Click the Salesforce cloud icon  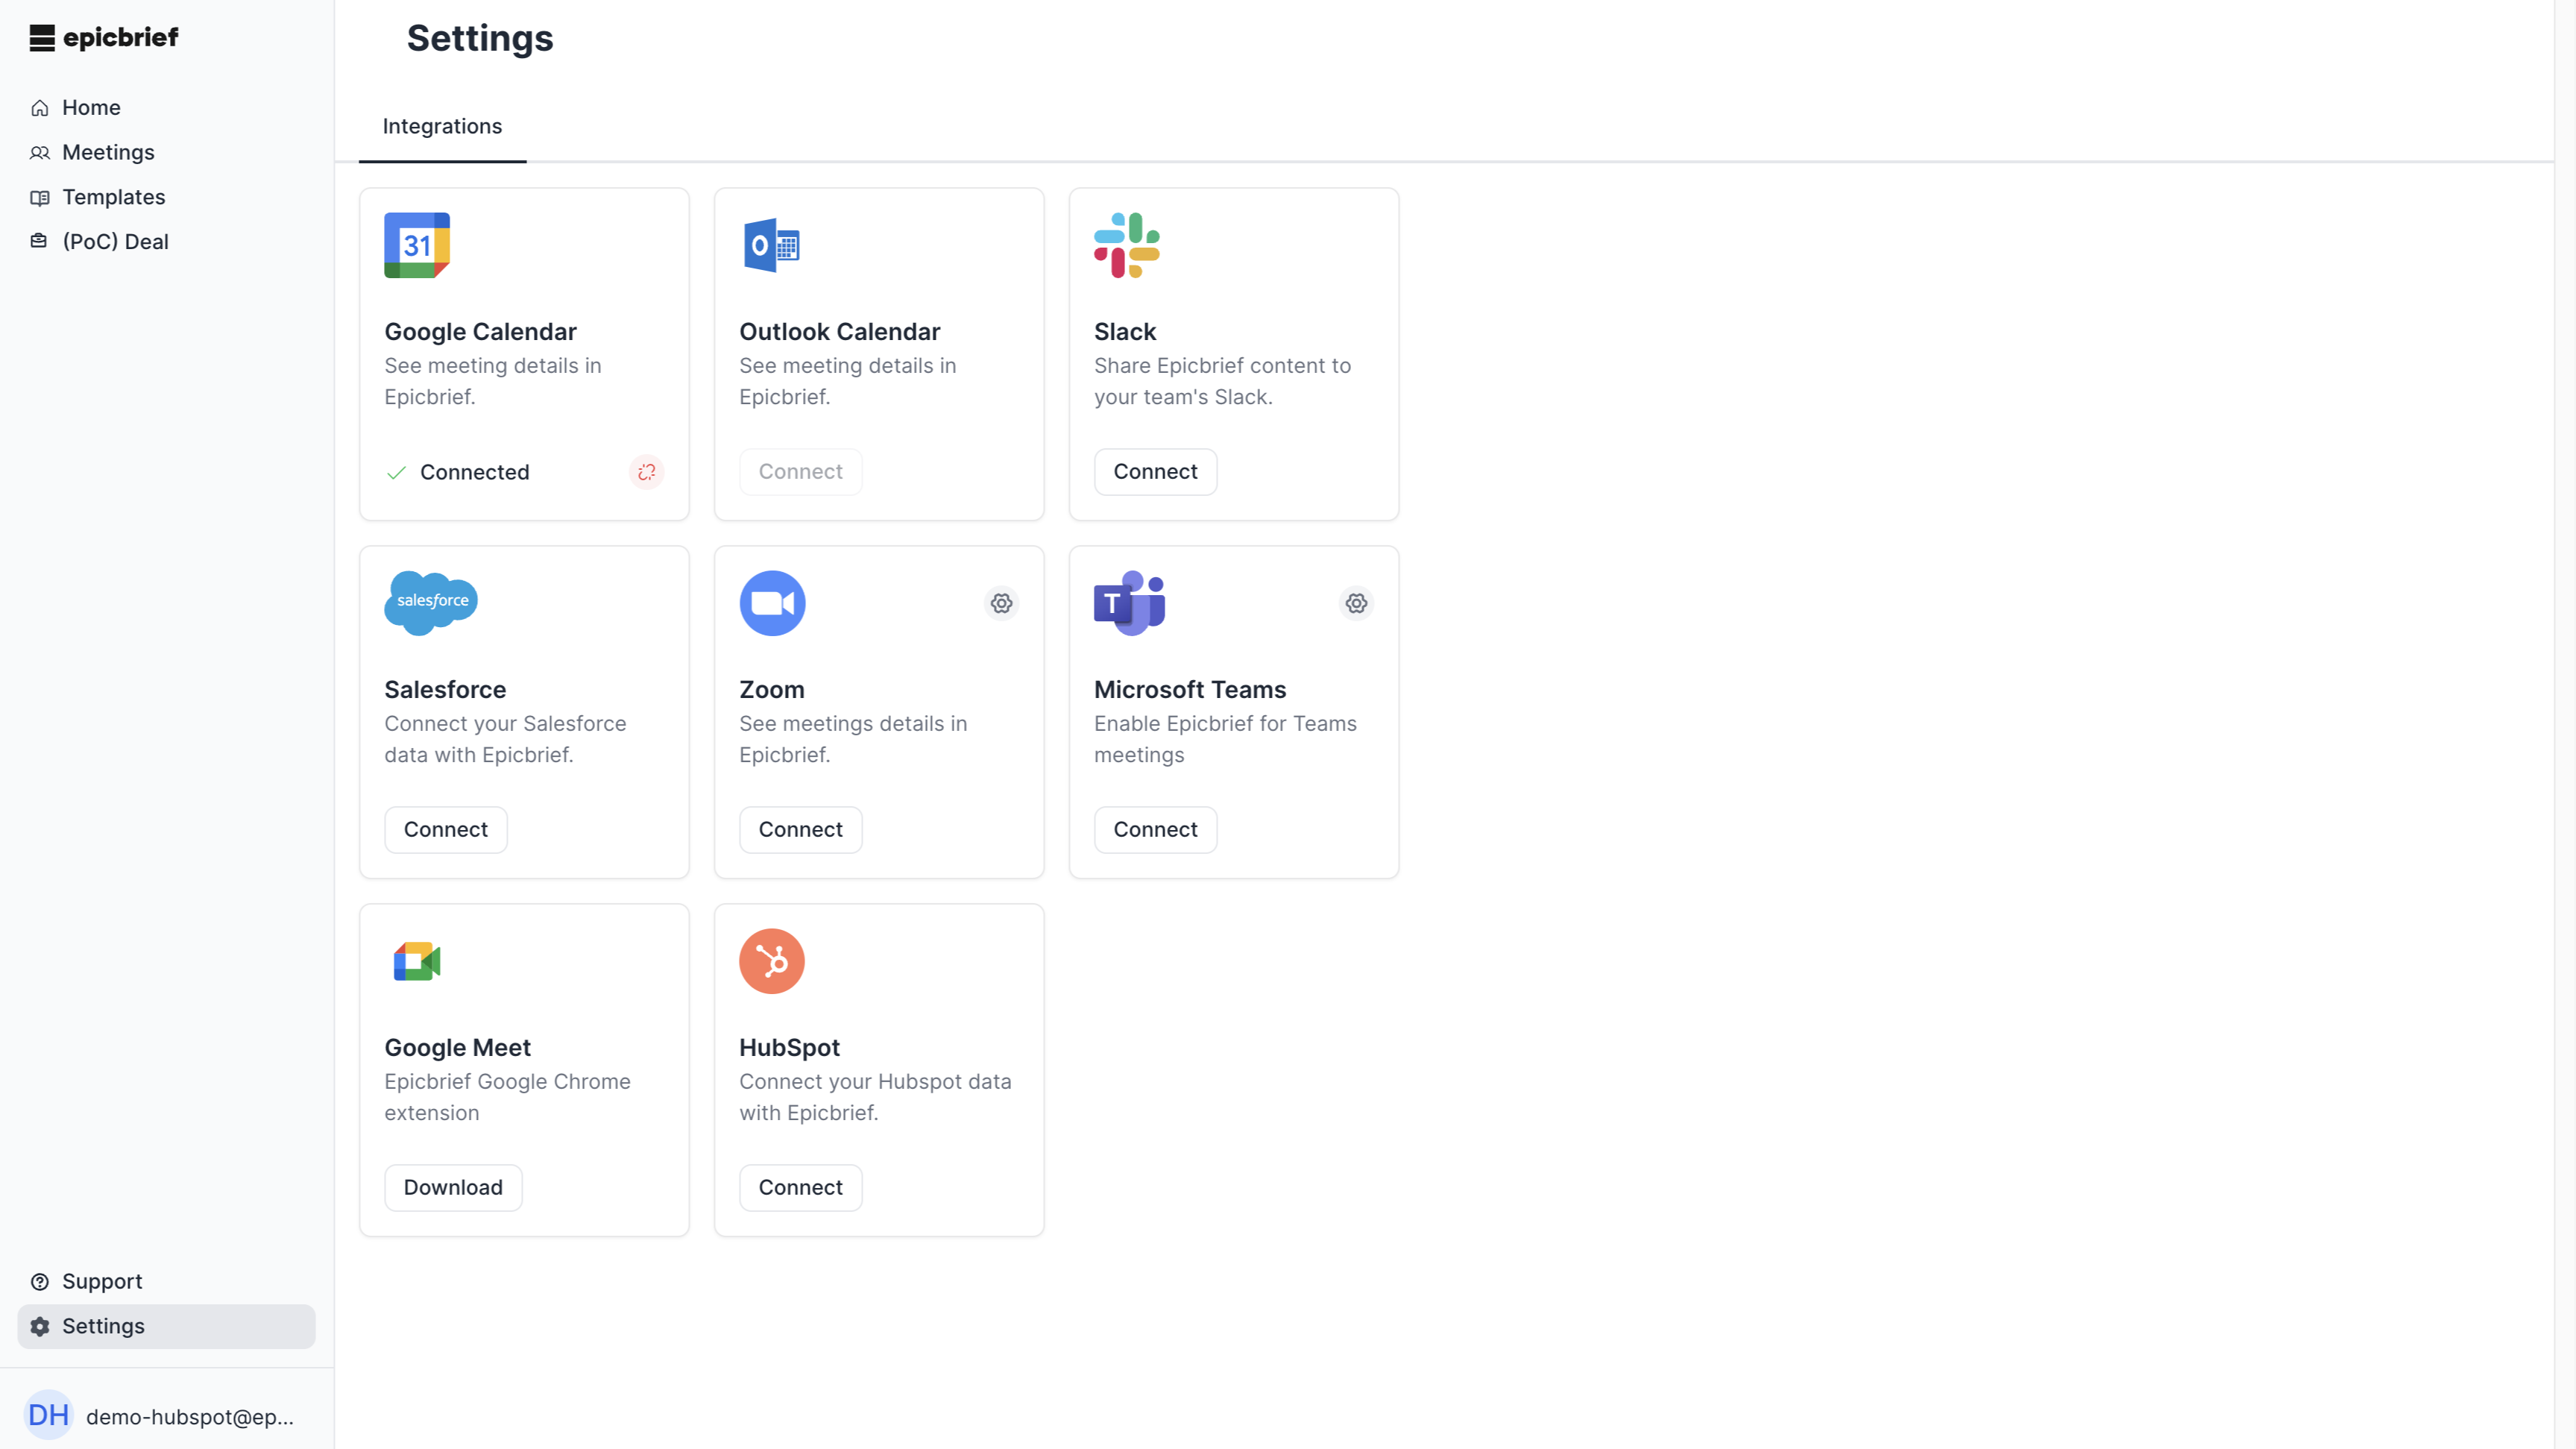(x=430, y=602)
